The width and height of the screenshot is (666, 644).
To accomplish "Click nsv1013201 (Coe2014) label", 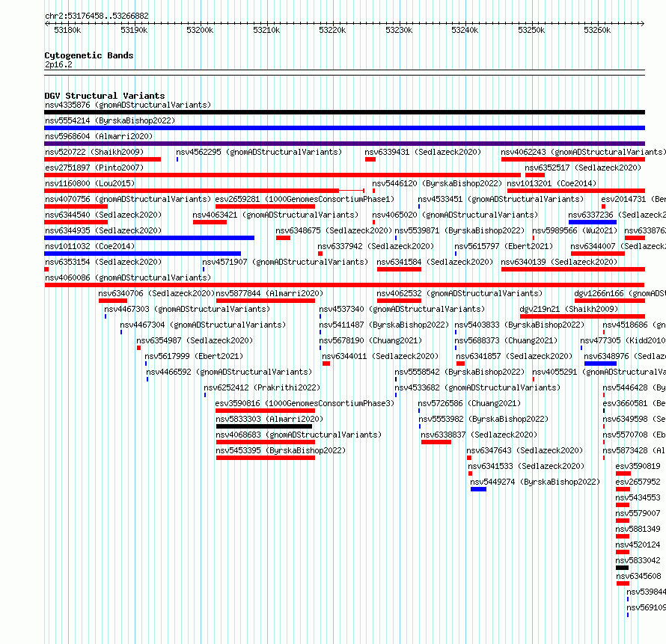I will coord(552,183).
